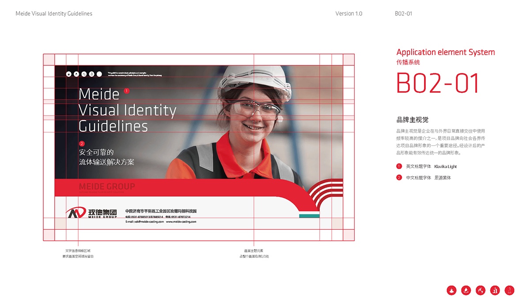Click the teal color bar swatch
The height and width of the screenshot is (303, 530).
pyautogui.click(x=309, y=216)
